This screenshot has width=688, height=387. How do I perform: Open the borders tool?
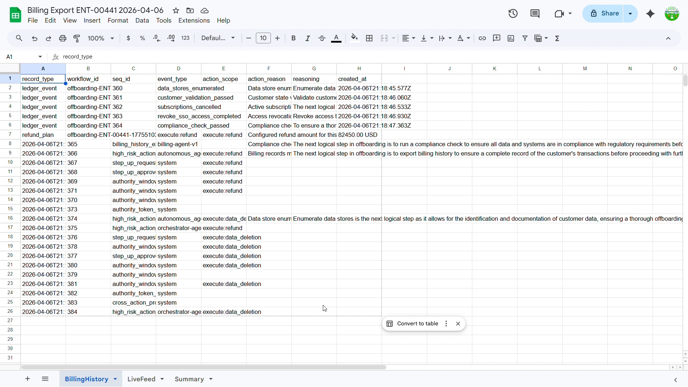point(369,38)
